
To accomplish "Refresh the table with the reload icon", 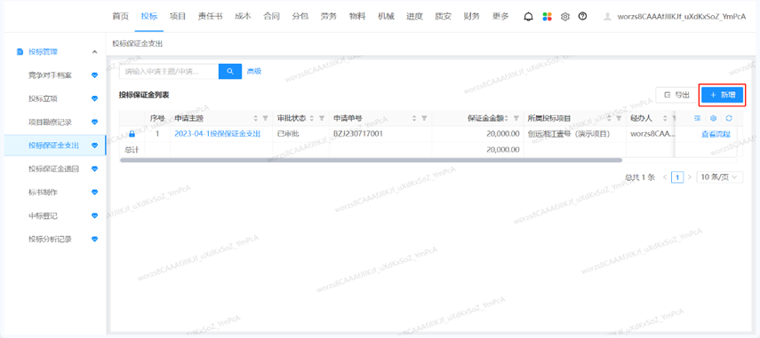I will tap(729, 118).
